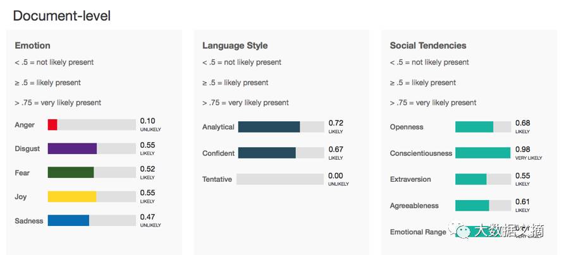This screenshot has height=255, width=562.
Task: Select the purple Disgust bar
Action: pos(92,148)
